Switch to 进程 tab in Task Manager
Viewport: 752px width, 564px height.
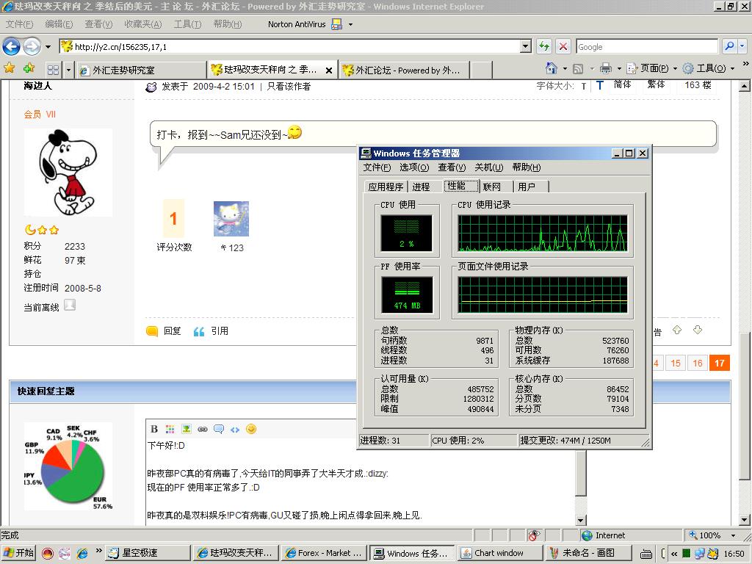point(421,187)
